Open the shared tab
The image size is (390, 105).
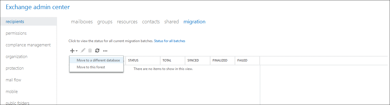[x=171, y=22]
